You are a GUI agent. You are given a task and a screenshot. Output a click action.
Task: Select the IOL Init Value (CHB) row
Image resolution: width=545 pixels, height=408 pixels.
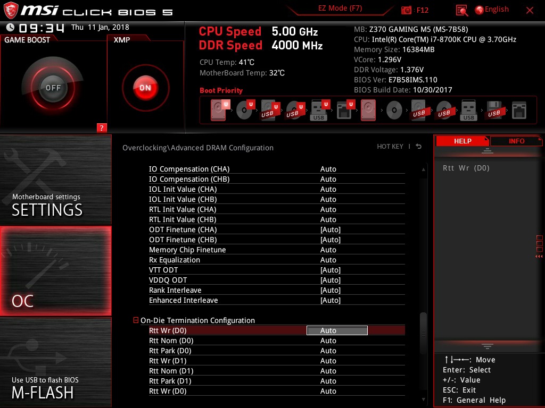coord(277,199)
